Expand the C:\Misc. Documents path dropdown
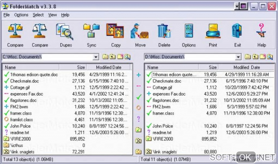The width and height of the screenshot is (278, 164). 96,57
